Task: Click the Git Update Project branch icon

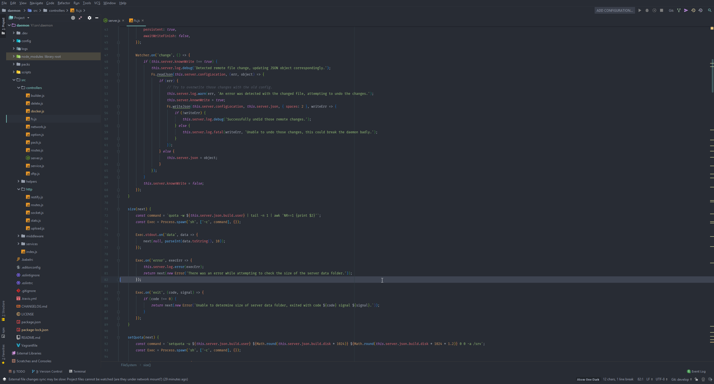Action: pos(679,10)
